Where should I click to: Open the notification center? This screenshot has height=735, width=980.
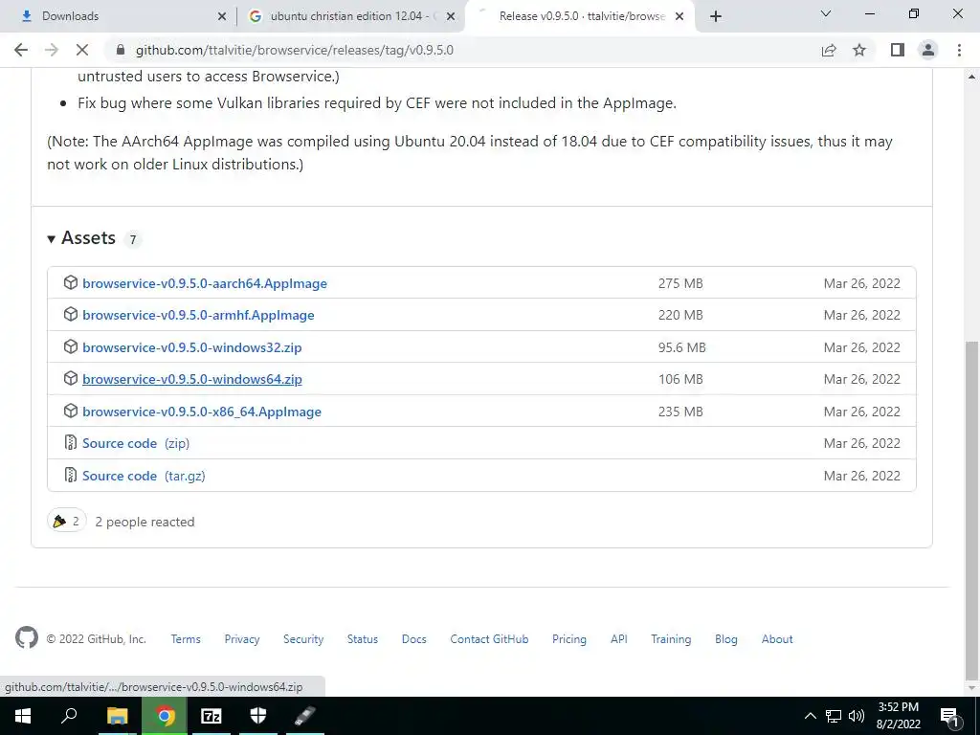(x=949, y=716)
